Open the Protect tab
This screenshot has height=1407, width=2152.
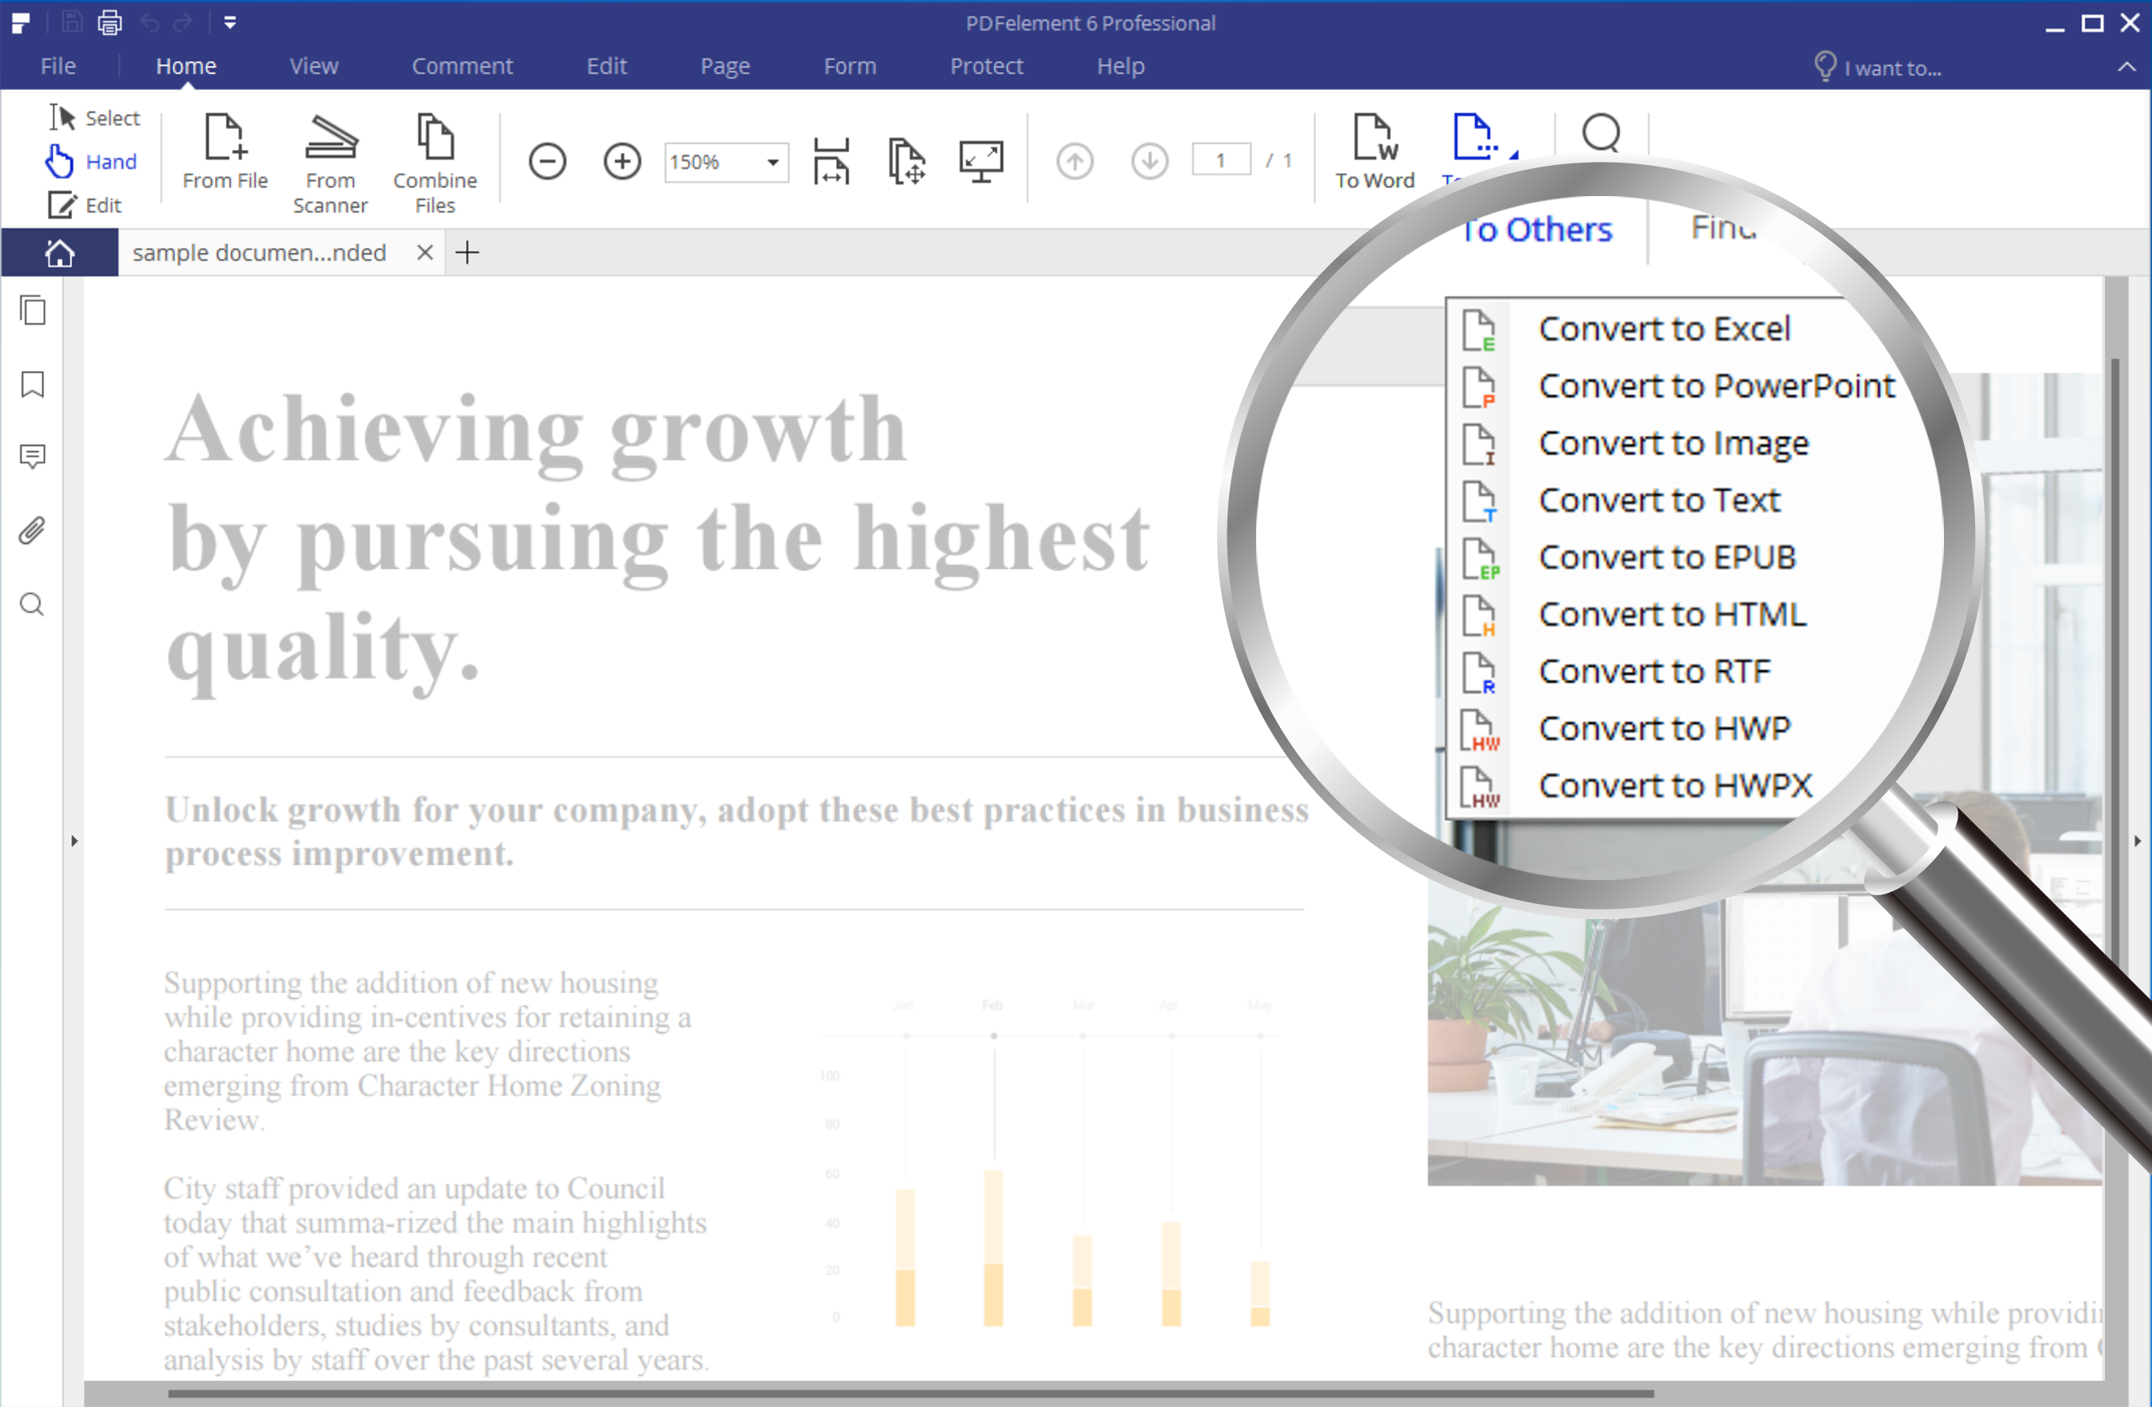click(x=987, y=66)
